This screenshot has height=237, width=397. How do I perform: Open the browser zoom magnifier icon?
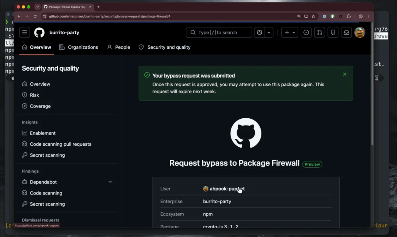pos(299,16)
